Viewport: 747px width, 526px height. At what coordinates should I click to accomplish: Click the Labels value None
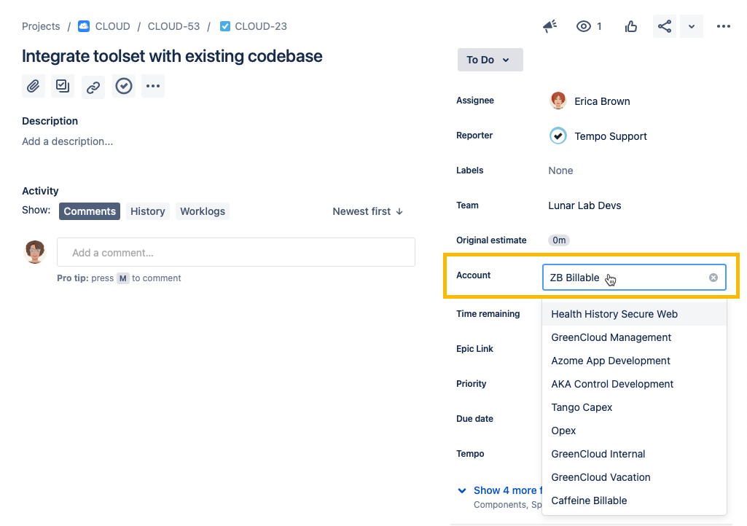pos(560,170)
